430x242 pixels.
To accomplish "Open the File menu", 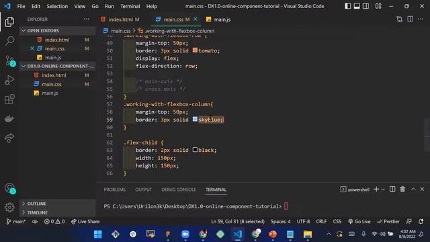I will [x=21, y=6].
